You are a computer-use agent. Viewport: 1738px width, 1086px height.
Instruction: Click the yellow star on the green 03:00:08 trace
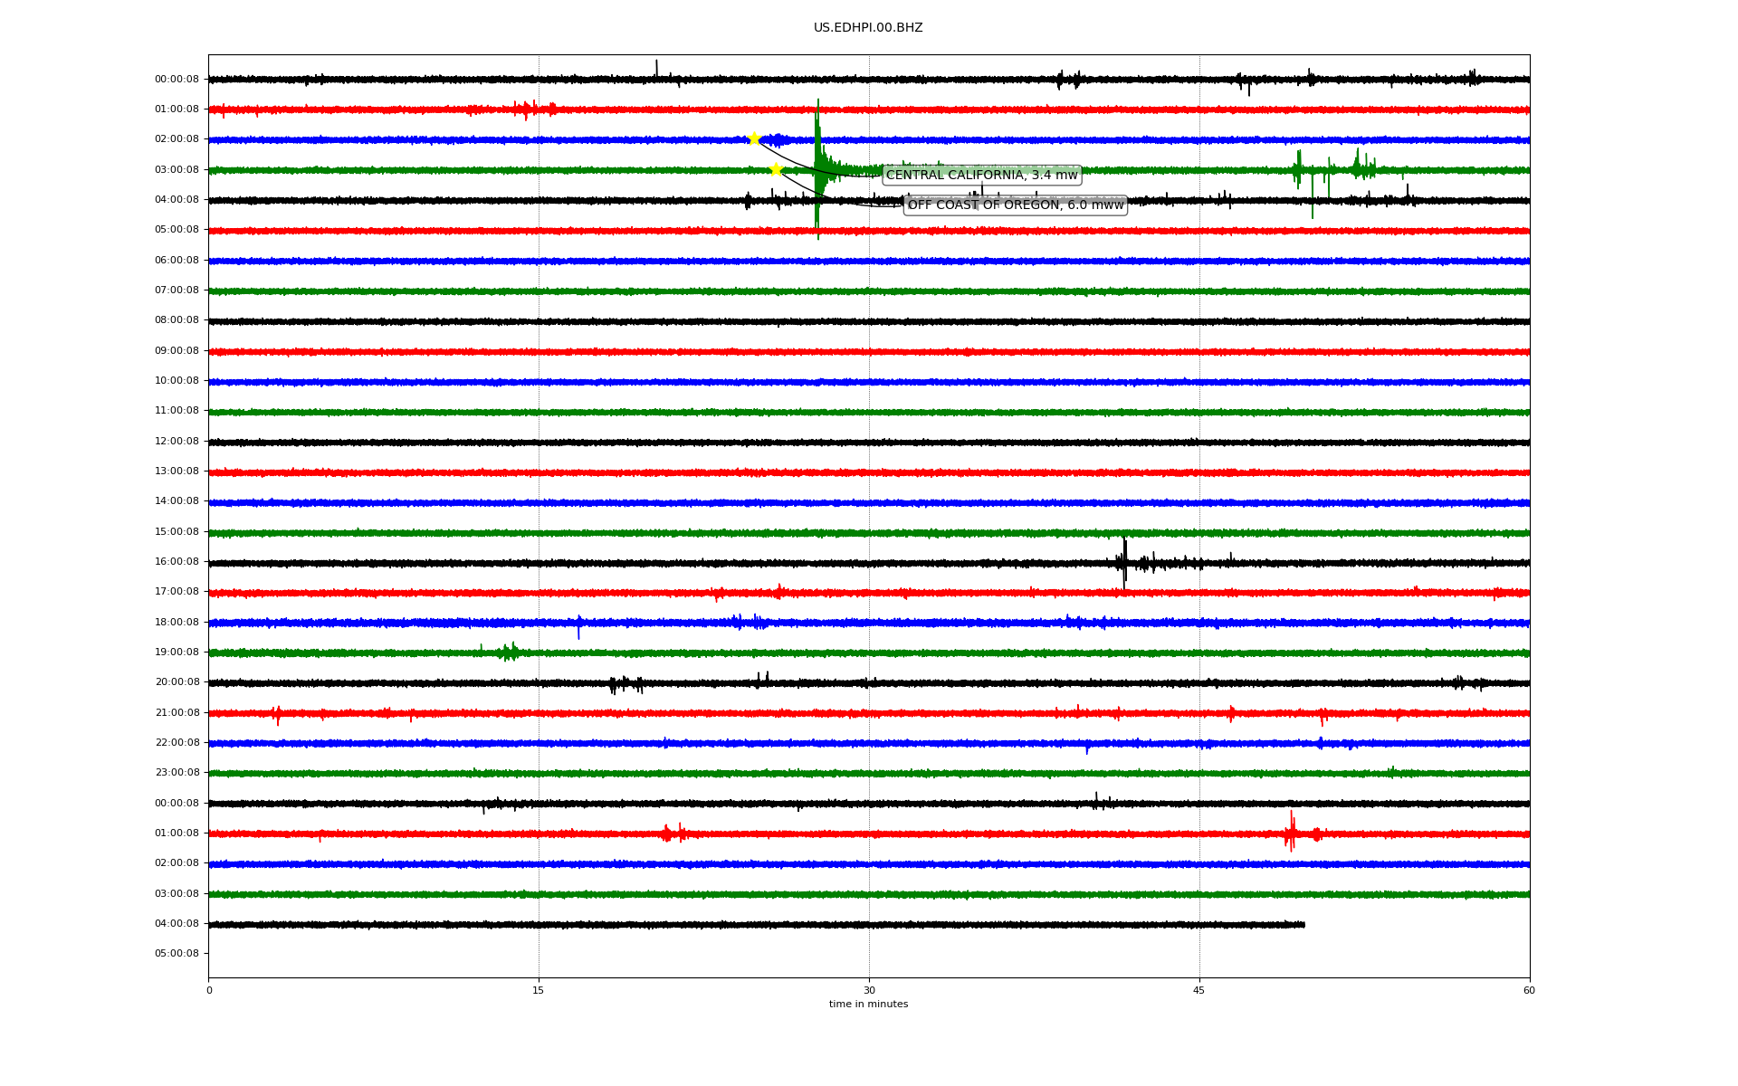tap(776, 169)
